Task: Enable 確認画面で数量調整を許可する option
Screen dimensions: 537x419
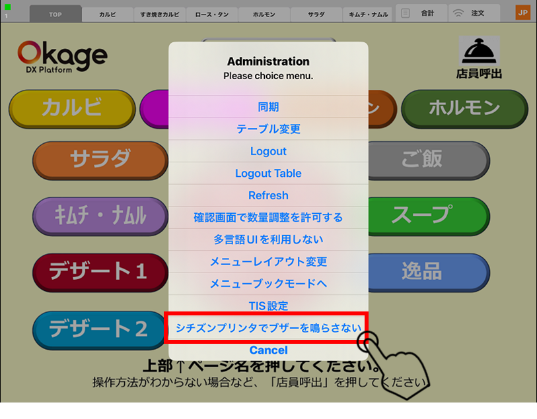Action: point(268,217)
